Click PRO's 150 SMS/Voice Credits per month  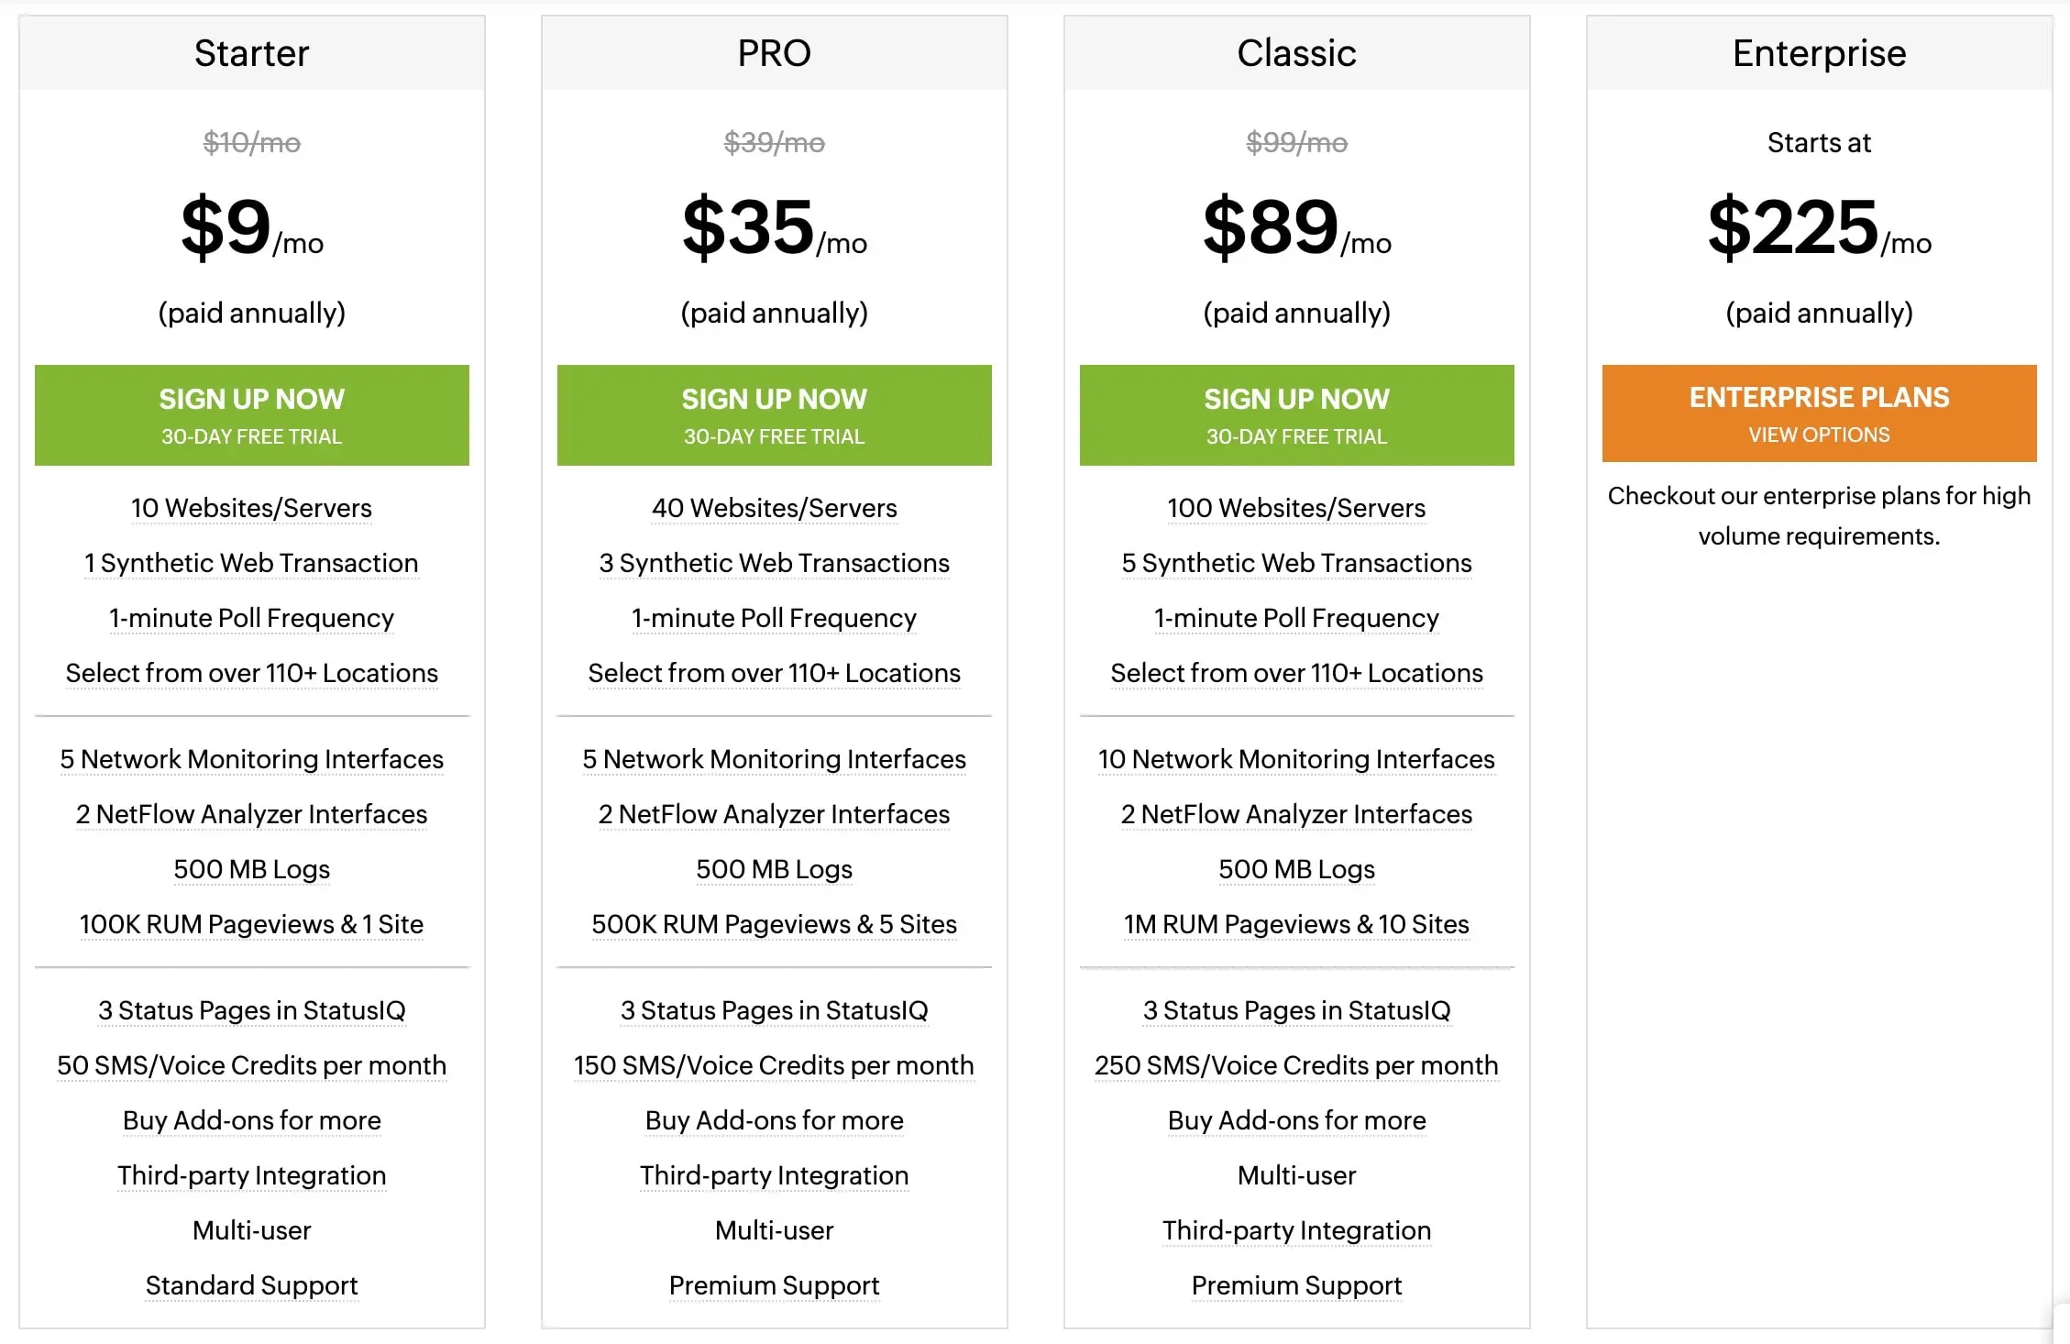tap(774, 1065)
